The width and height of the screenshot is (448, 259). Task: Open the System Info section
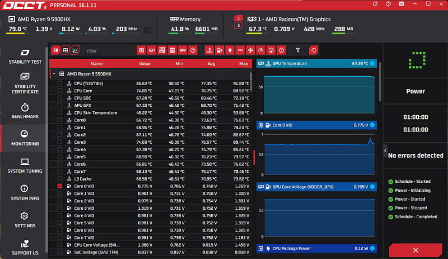tap(25, 193)
